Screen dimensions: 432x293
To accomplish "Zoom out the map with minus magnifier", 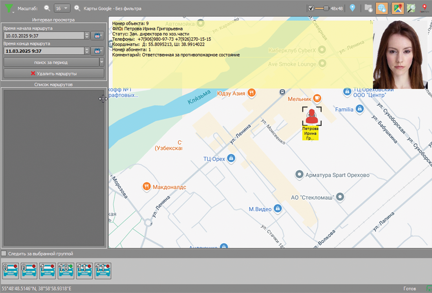I will (x=47, y=8).
